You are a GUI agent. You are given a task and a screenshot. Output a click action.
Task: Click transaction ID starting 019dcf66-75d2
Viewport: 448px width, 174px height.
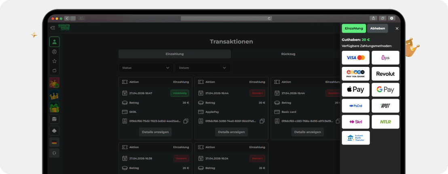pos(155,121)
